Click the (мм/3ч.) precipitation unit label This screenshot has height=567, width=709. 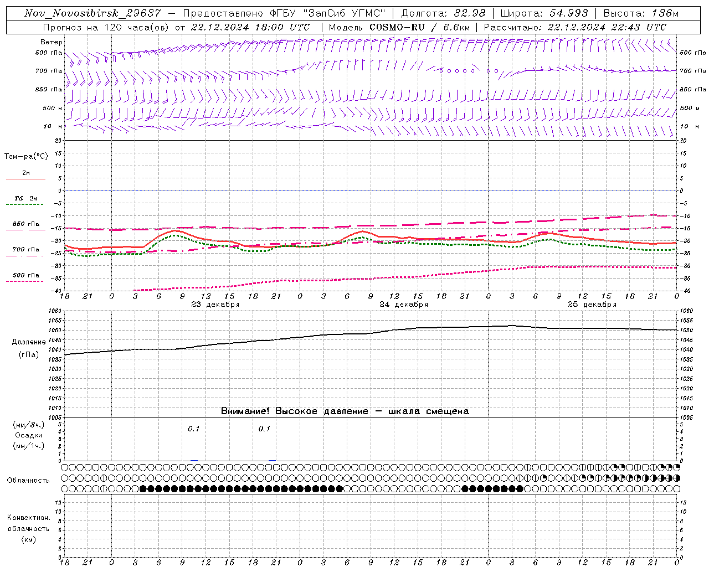click(29, 425)
